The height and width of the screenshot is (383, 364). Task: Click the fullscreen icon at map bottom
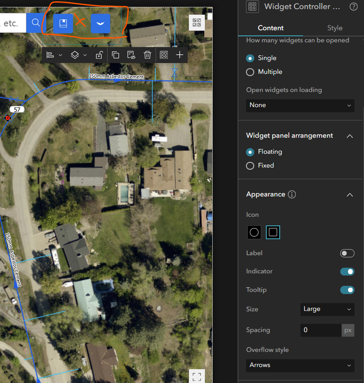[197, 376]
